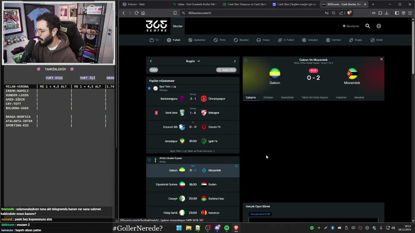The image size is (415, 233).
Task: Reload the page in browser
Action: pos(136,13)
